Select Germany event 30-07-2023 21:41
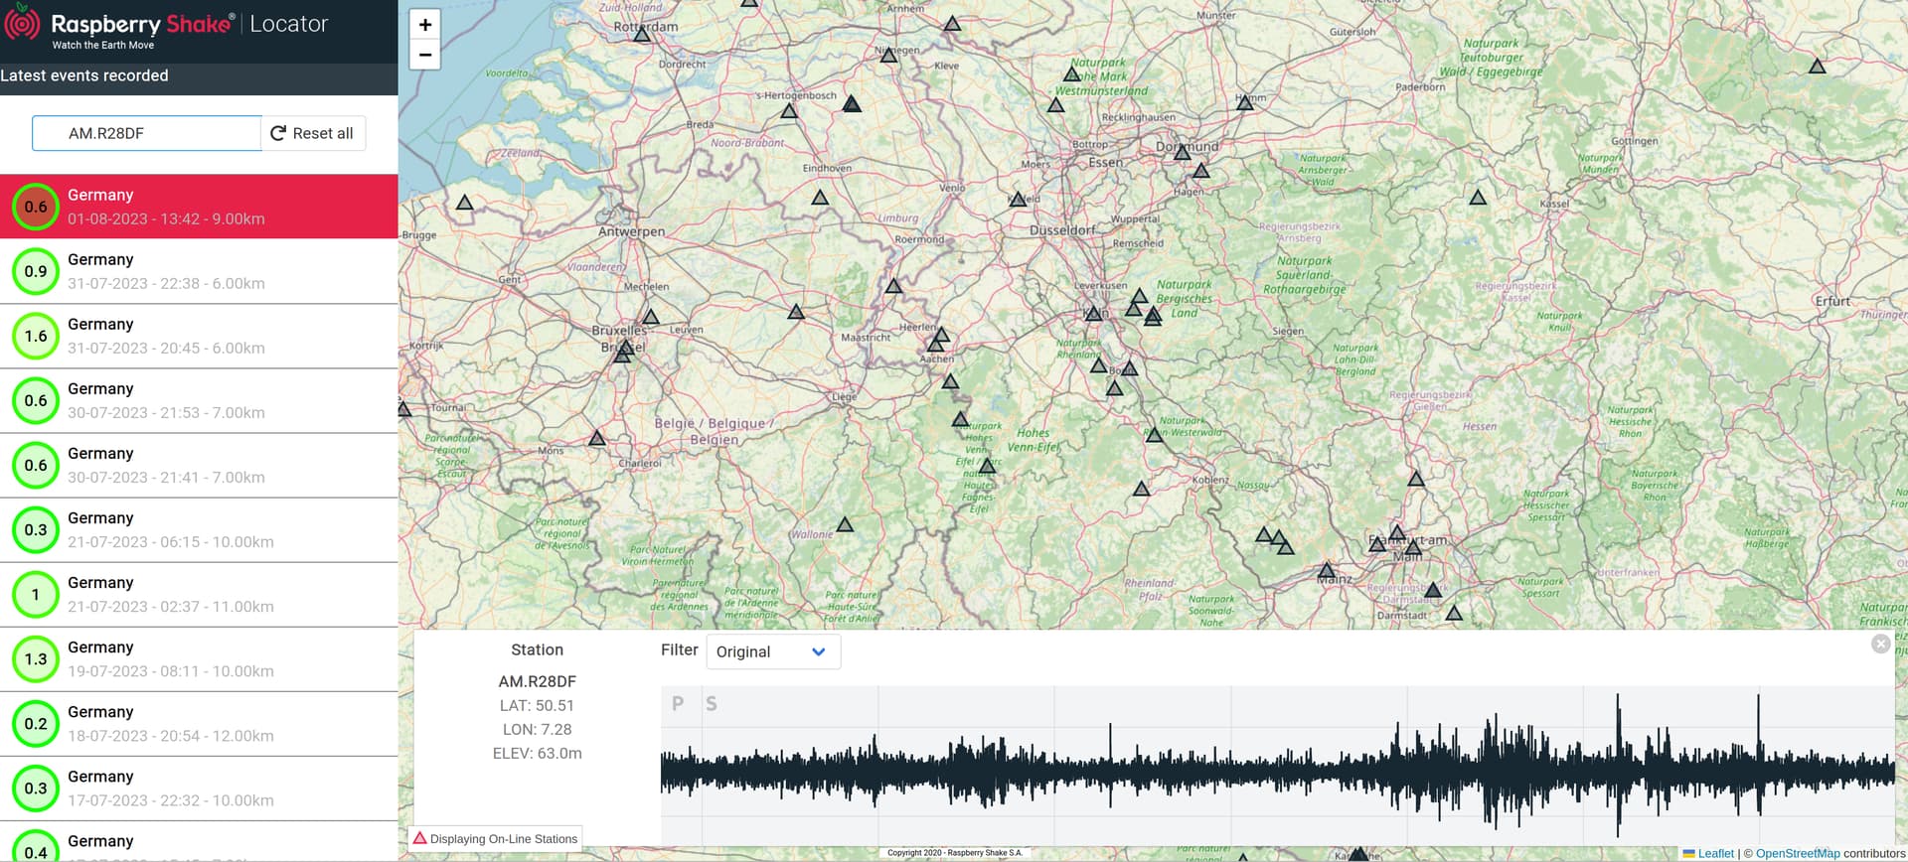Screen dimensions: 1908x862 pyautogui.click(x=199, y=465)
